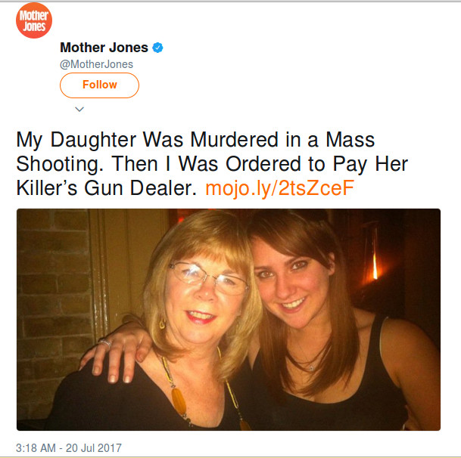Click the tweet text starting 'My Daughter Was Murdered'
Screen dimensions: 461x458
[212, 164]
